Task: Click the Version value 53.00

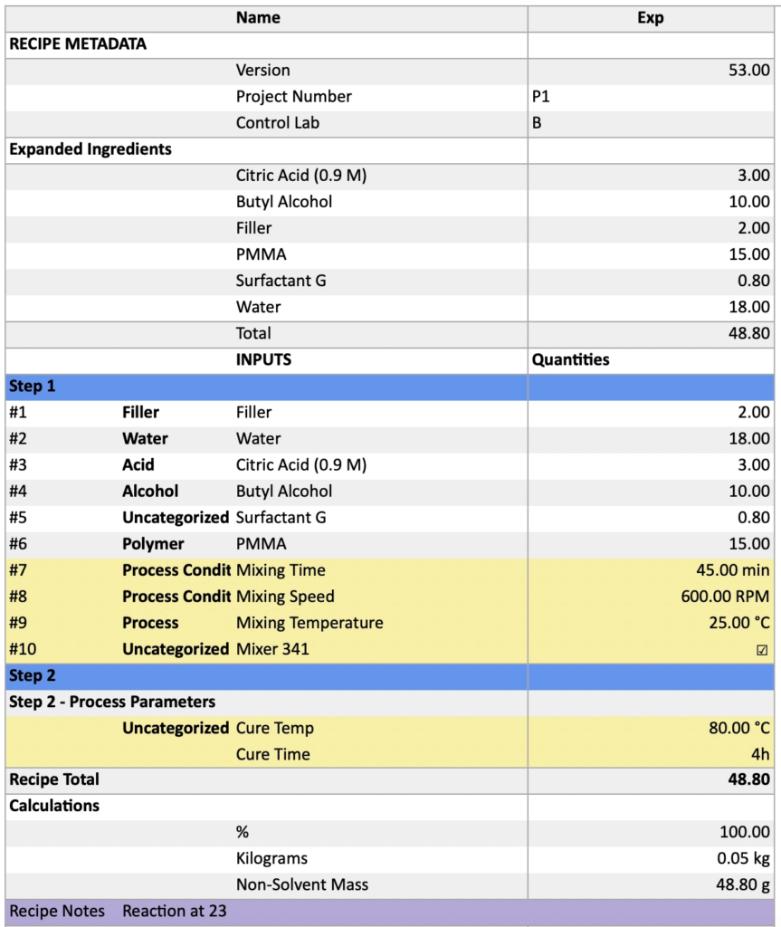Action: pyautogui.click(x=748, y=71)
